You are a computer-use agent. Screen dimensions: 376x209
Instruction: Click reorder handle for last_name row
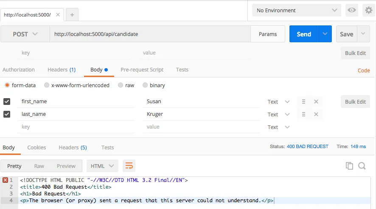[x=303, y=114]
